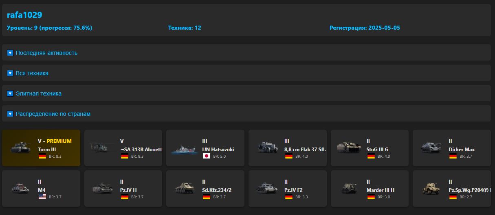Select the Pz.IV H vehicle card
The height and width of the screenshot is (215, 495).
tap(123, 189)
